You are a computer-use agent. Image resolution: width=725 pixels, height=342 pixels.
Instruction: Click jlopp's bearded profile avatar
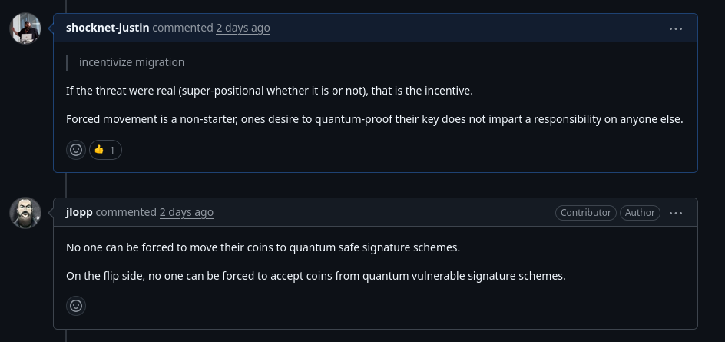25,213
